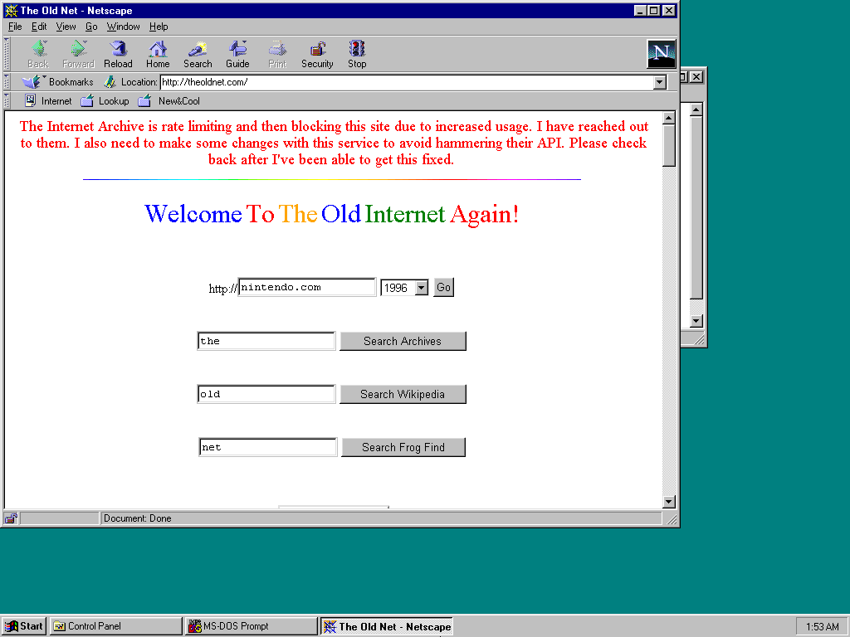Click the Netscape N logo
Image resolution: width=850 pixels, height=637 pixels.
click(x=661, y=54)
